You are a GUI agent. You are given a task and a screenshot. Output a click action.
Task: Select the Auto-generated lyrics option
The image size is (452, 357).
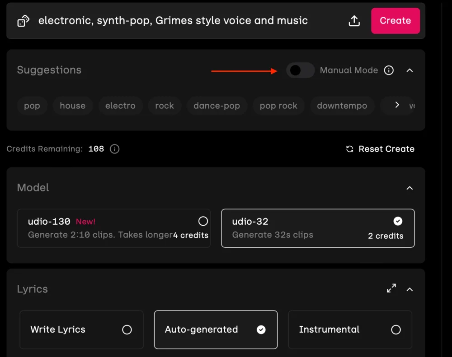tap(216, 329)
